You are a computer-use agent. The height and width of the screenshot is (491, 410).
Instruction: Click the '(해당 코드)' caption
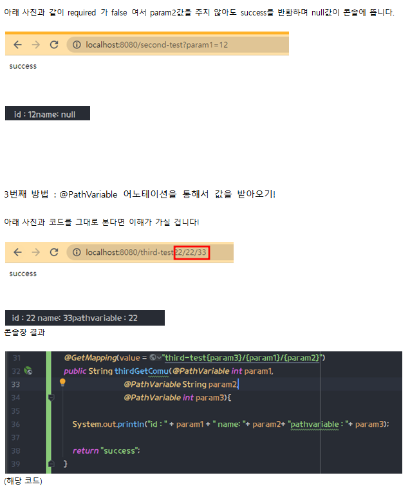(23, 481)
